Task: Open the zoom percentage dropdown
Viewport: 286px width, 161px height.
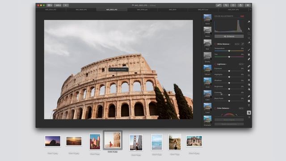Action: point(58,5)
